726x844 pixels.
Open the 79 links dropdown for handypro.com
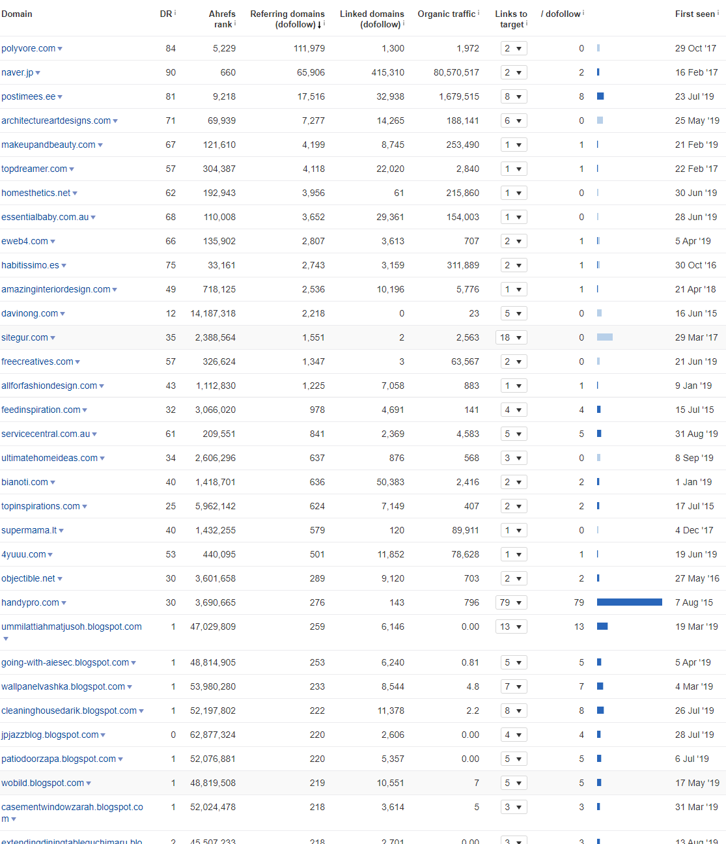(511, 602)
